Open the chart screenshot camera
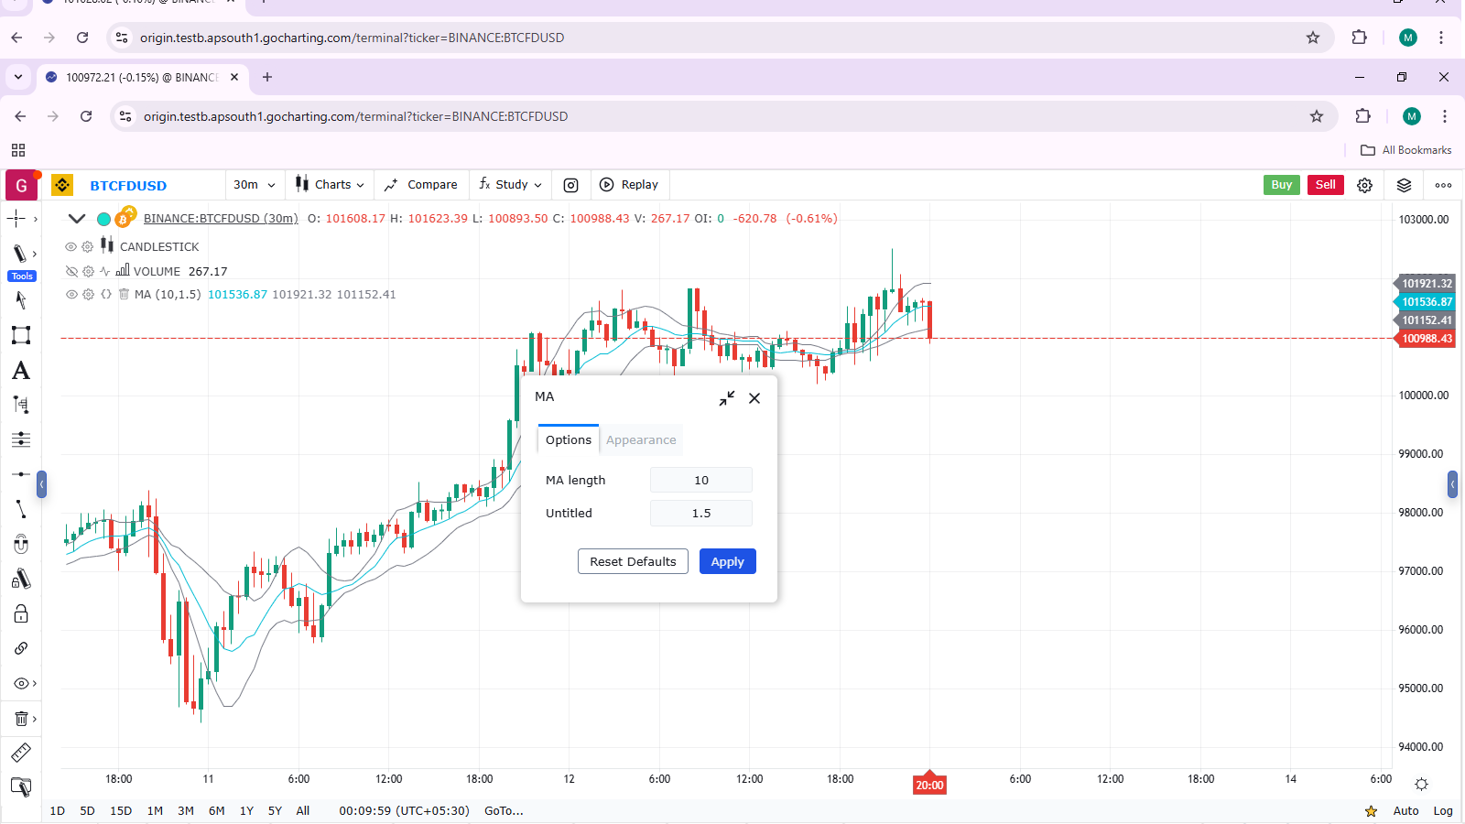Screen dimensions: 1465x824 pos(570,185)
